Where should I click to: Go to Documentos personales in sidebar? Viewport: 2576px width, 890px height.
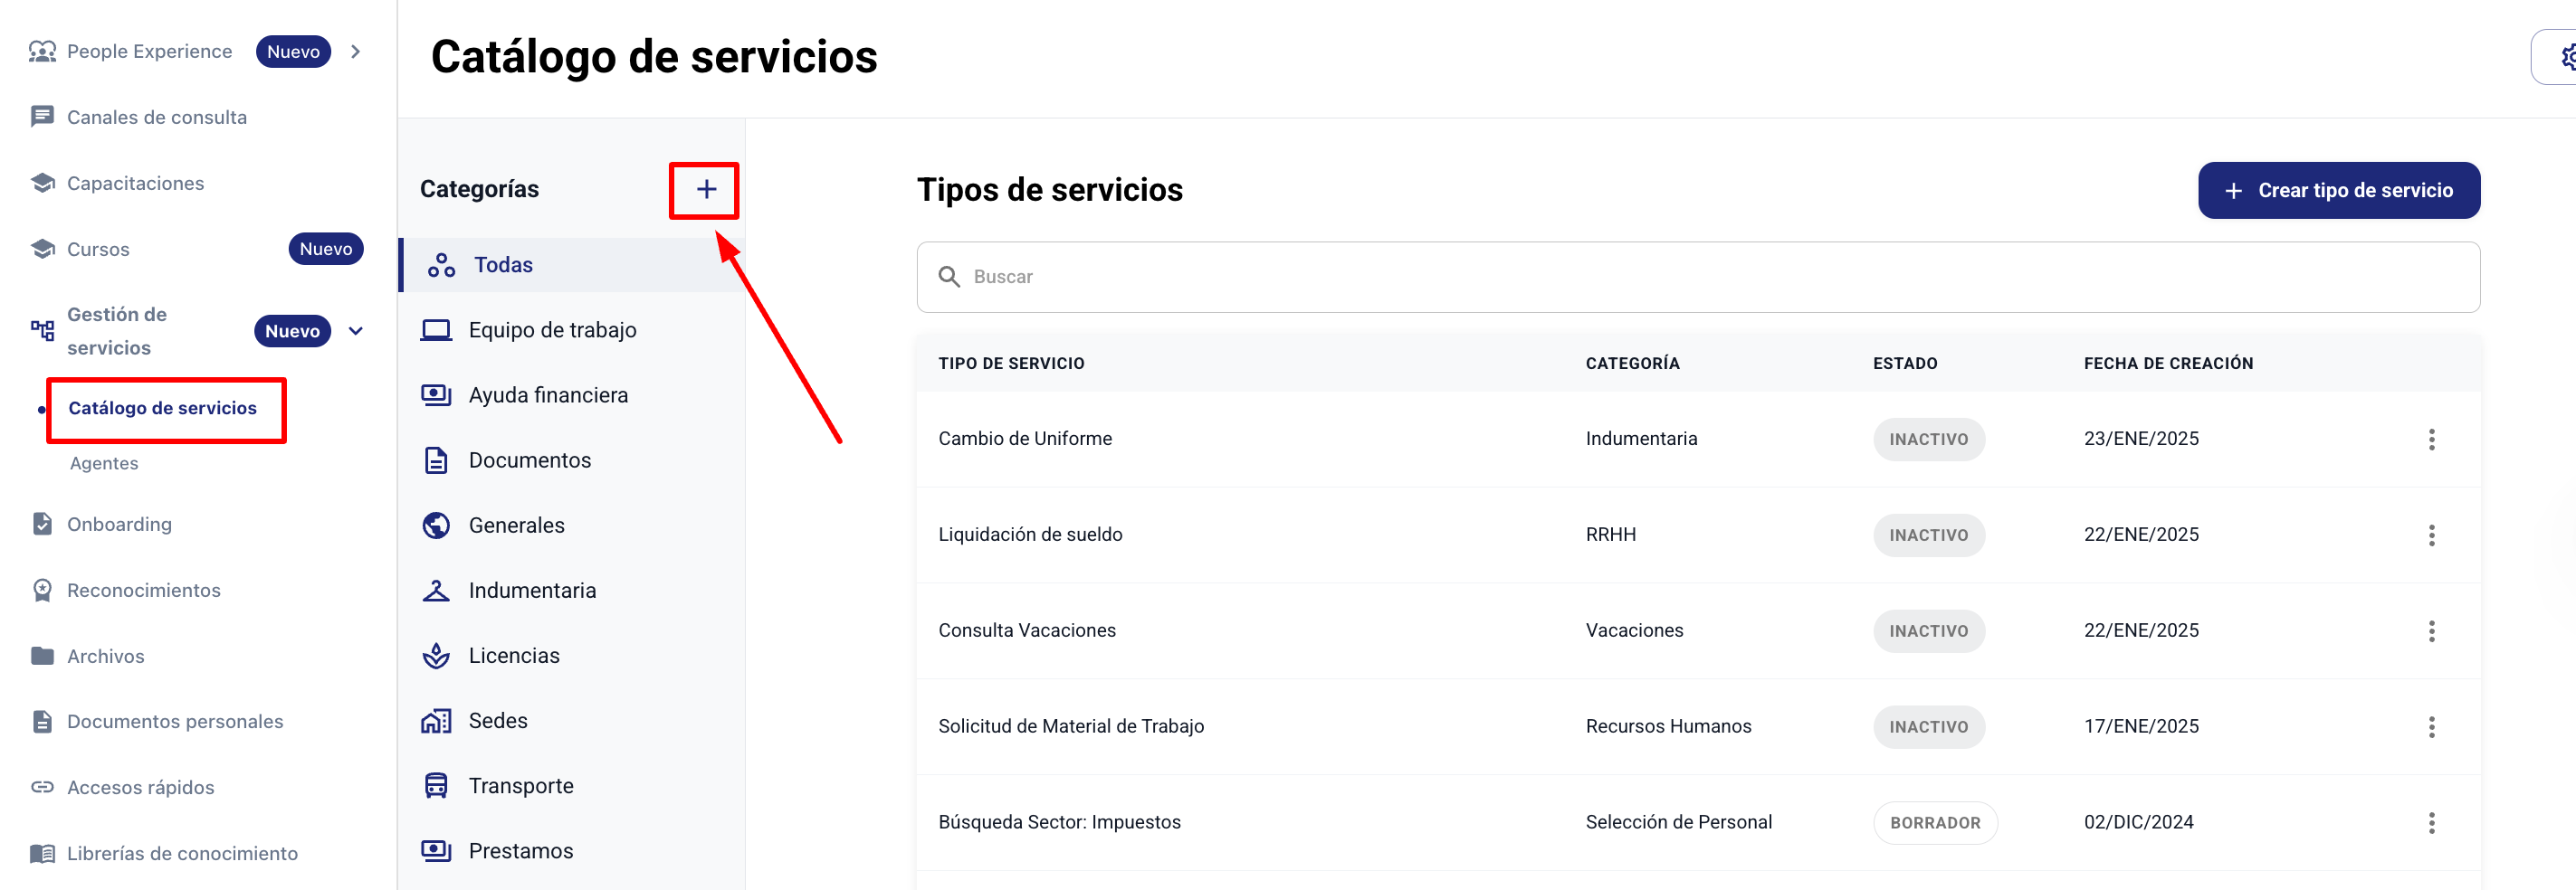(175, 721)
